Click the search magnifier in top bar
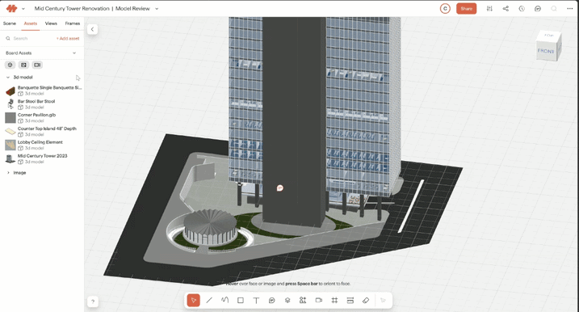 [554, 9]
